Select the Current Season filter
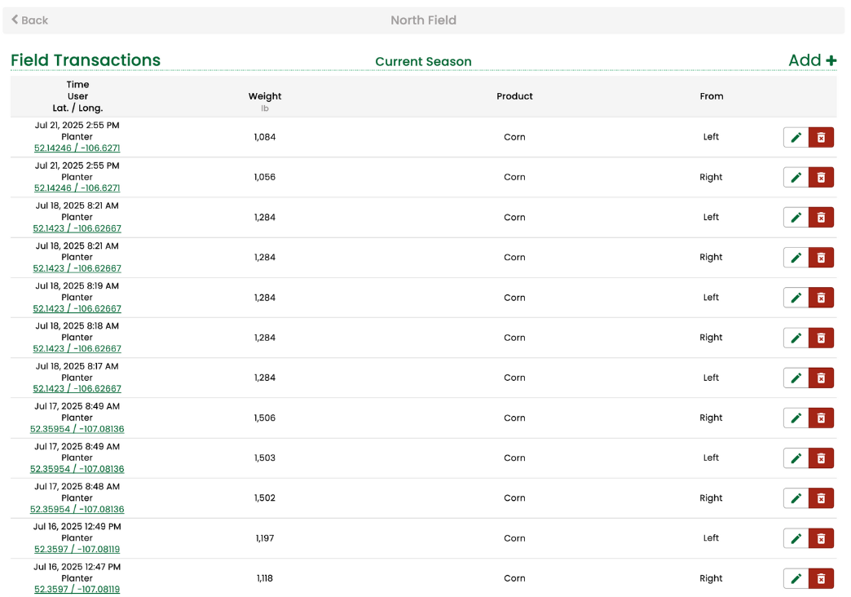The image size is (851, 597). (423, 61)
